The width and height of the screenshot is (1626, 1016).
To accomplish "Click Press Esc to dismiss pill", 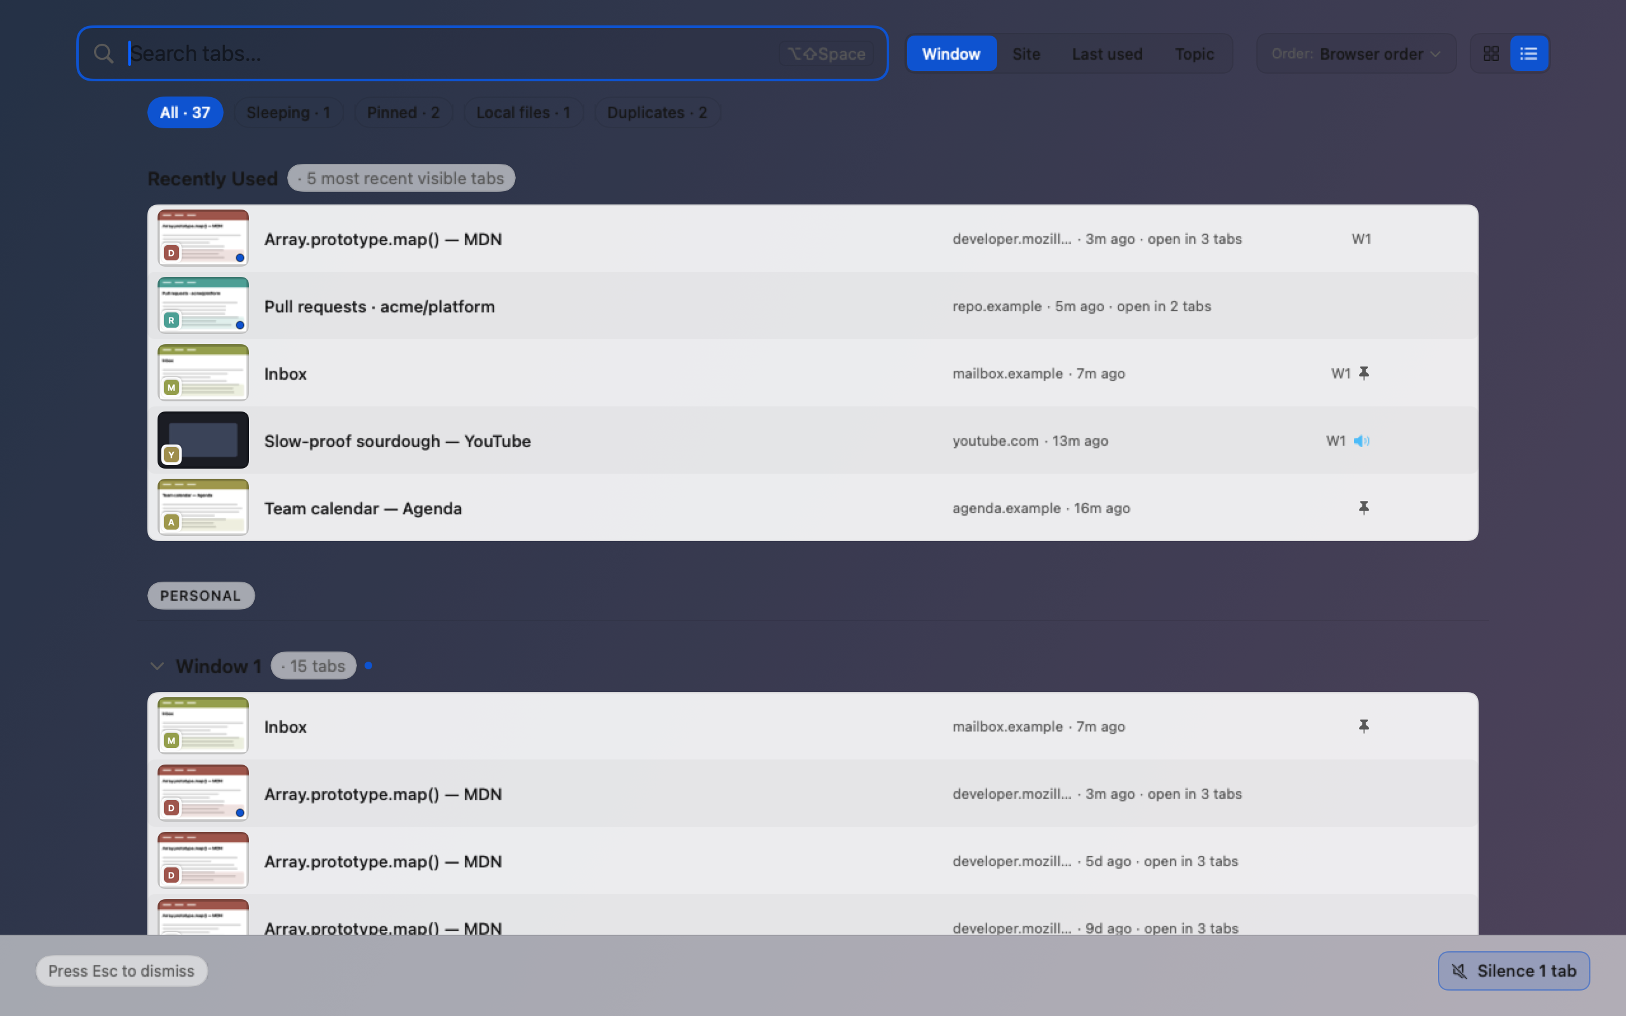I will [121, 971].
